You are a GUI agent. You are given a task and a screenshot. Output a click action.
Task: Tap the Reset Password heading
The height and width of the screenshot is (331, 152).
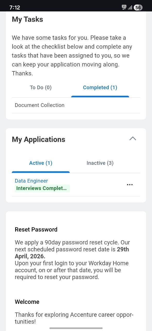click(36, 229)
